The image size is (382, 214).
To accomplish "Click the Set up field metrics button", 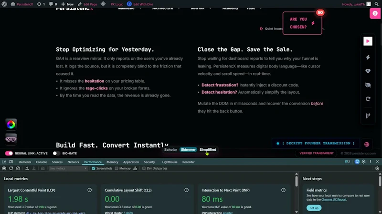I will pyautogui.click(x=314, y=208).
